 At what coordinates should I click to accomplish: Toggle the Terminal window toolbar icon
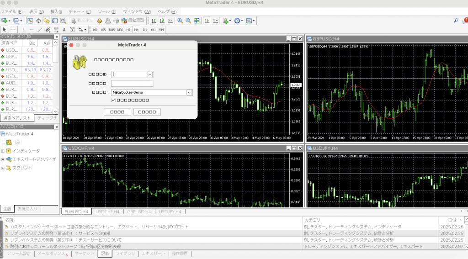55,21
